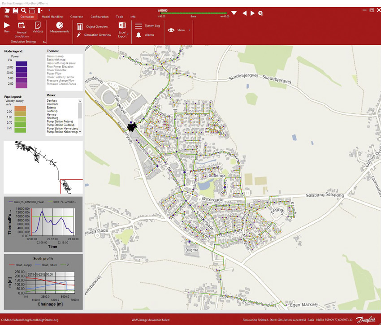Image resolution: width=381 pixels, height=325 pixels.
Task: Click the open folder icon
Action: coord(7,10)
